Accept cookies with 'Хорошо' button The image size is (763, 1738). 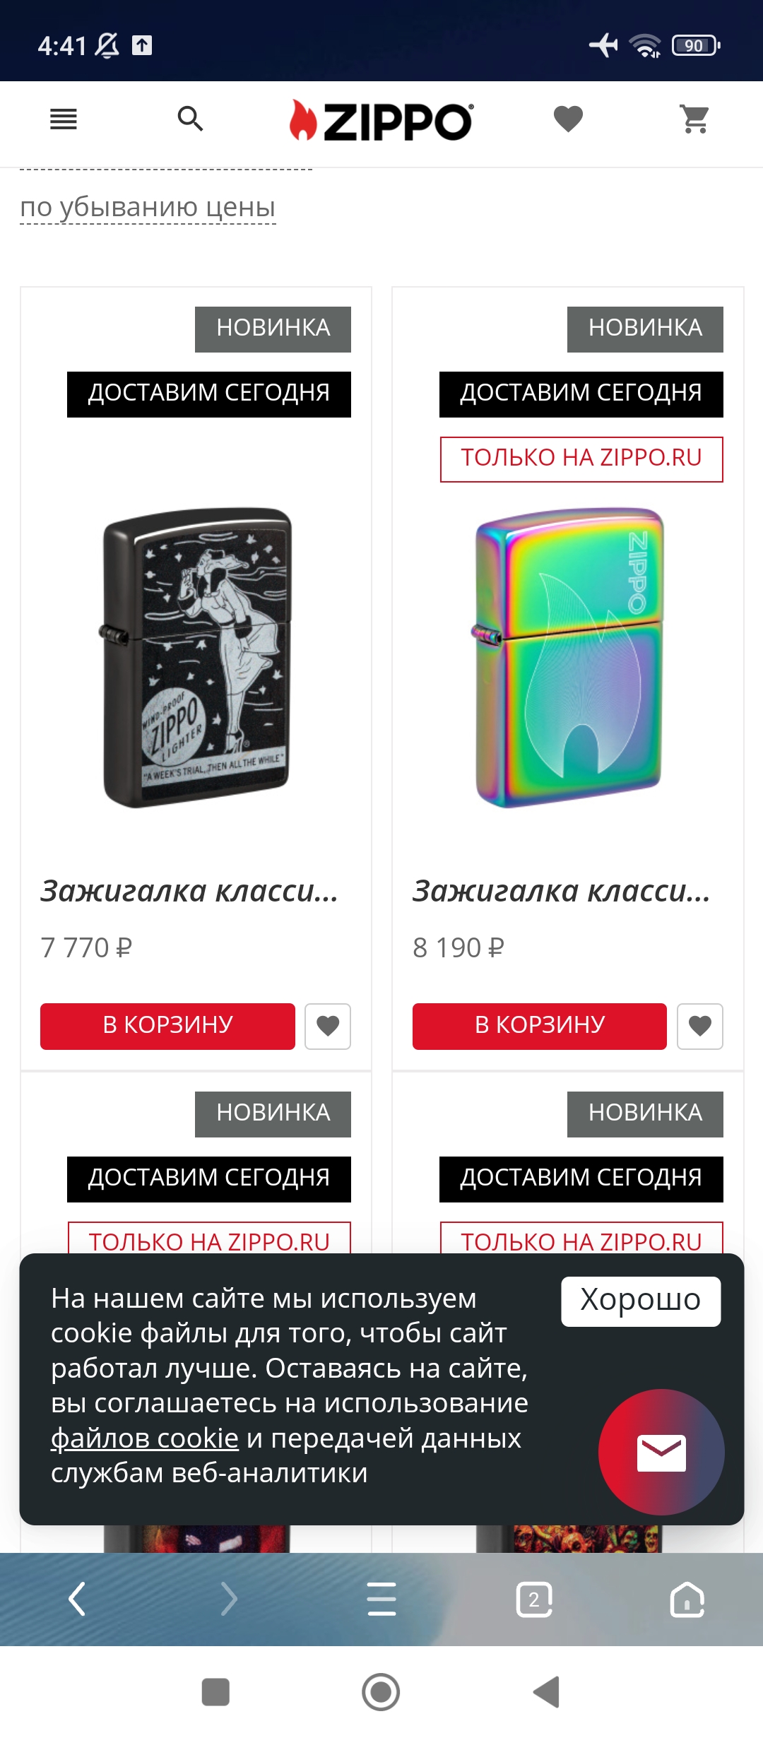[x=641, y=1301]
